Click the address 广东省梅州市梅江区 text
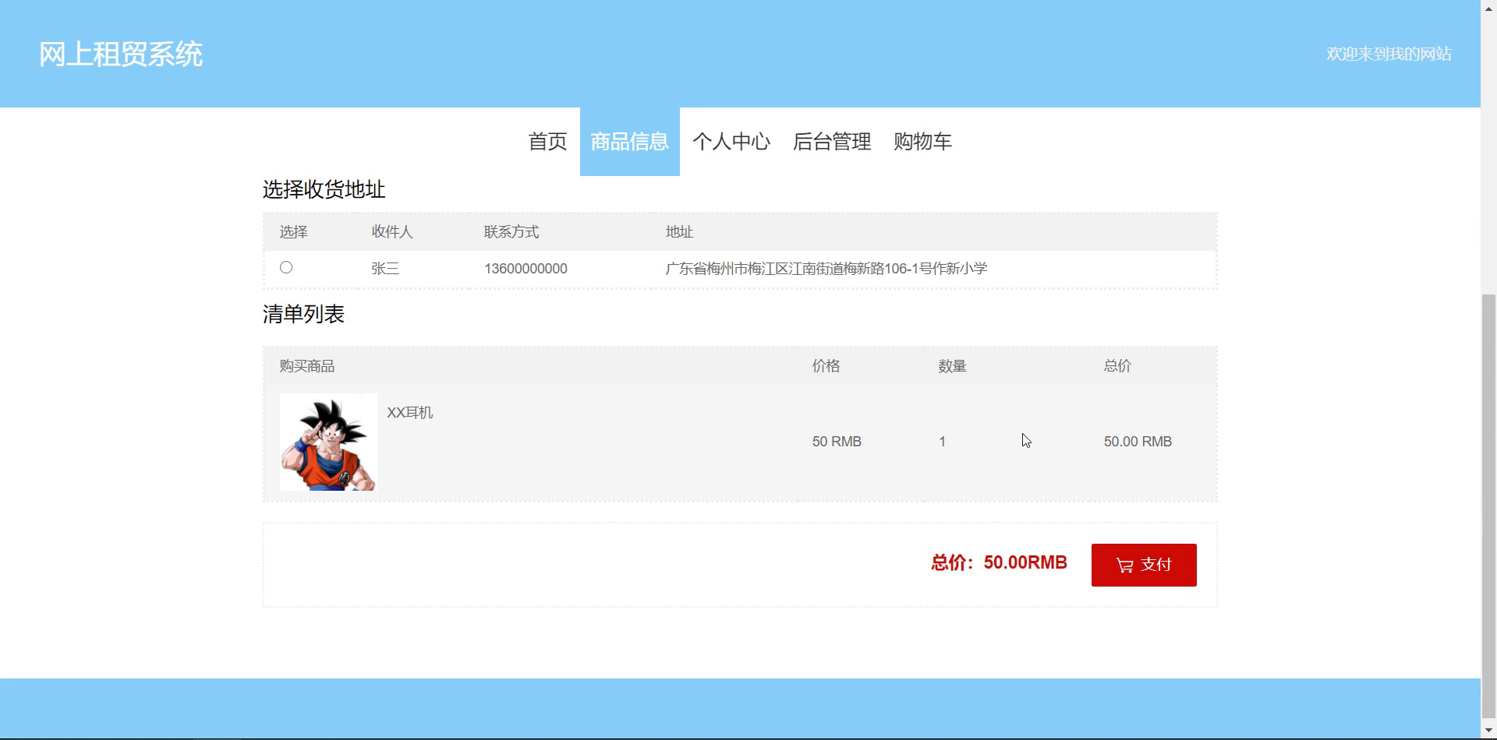This screenshot has height=740, width=1497. pyautogui.click(x=826, y=269)
